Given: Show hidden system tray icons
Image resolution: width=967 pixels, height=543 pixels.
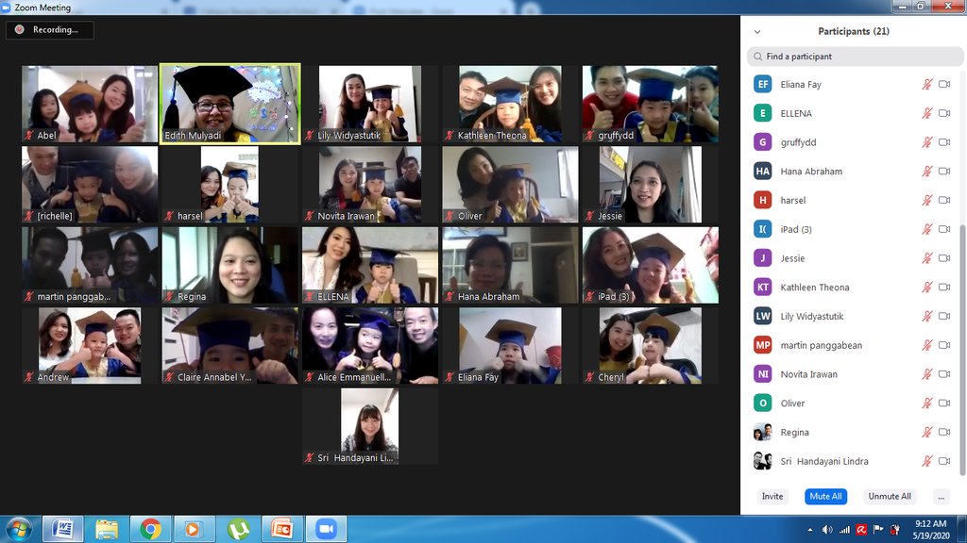Looking at the screenshot, I should [810, 530].
